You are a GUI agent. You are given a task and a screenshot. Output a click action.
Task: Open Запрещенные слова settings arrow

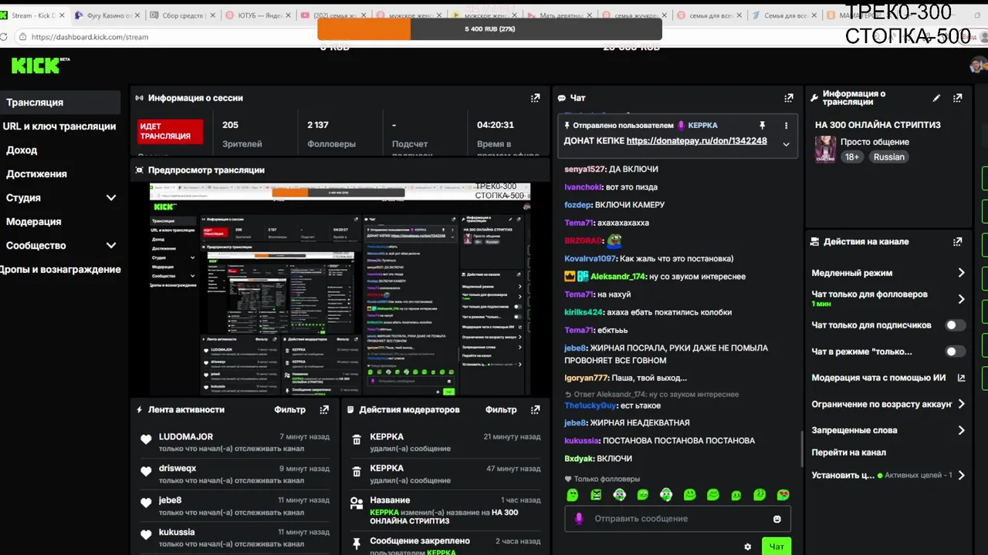[x=961, y=430]
